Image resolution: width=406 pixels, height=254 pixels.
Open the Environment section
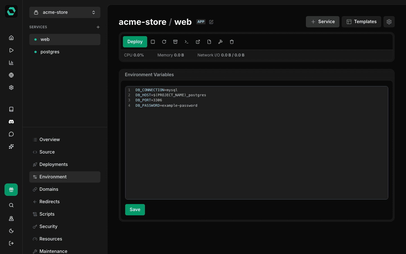(65, 177)
